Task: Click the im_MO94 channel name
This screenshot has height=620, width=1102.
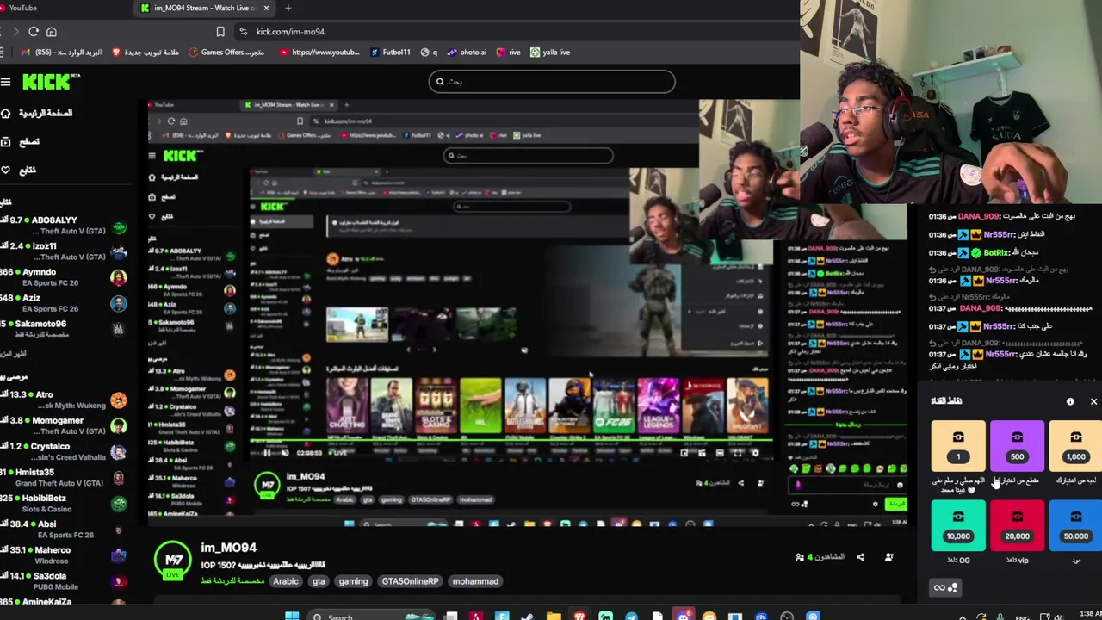Action: click(x=228, y=548)
